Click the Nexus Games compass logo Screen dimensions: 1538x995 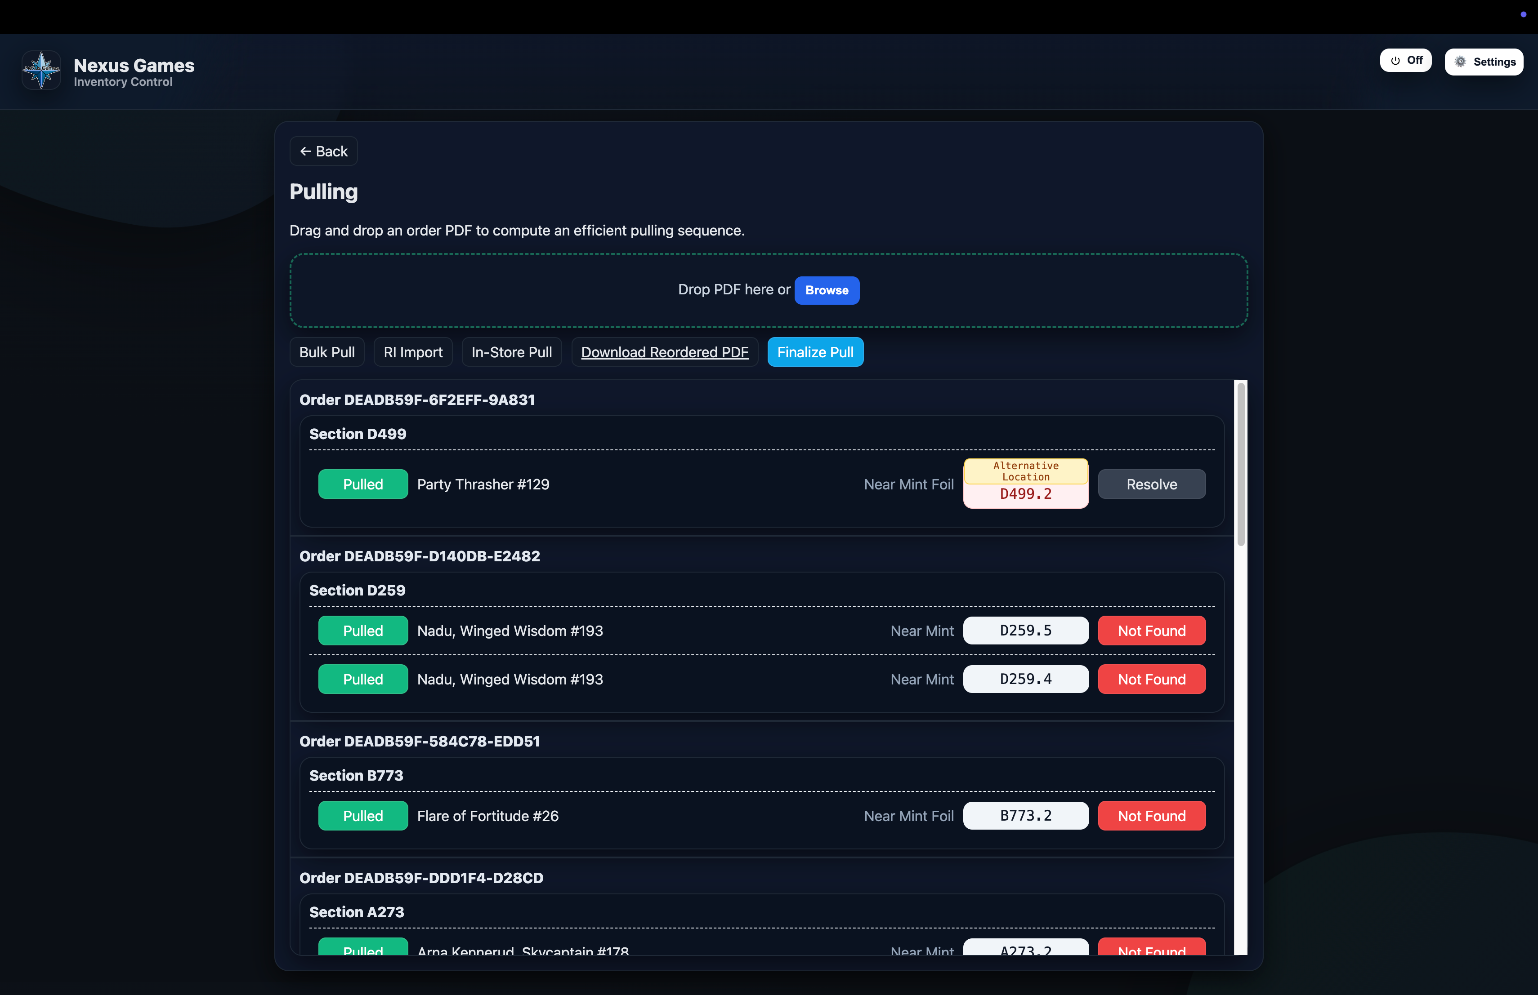pyautogui.click(x=41, y=70)
